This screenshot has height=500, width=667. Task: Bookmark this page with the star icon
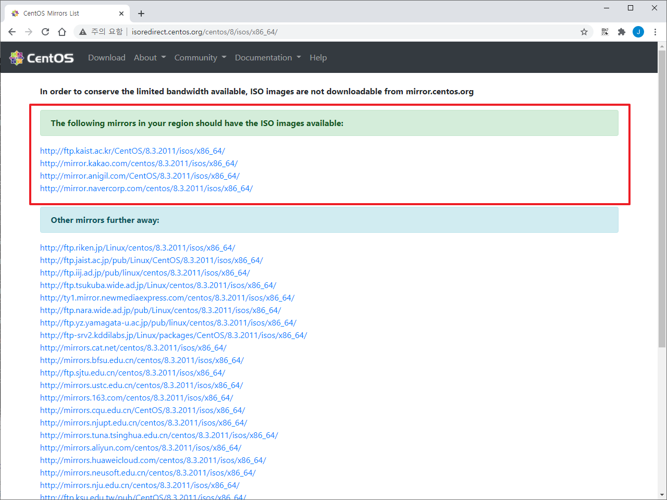[x=584, y=32]
